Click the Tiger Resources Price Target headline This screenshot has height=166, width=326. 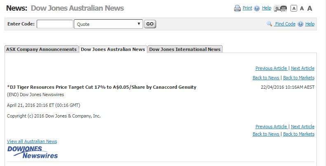click(102, 87)
